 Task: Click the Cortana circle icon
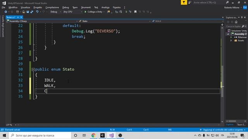pos(76,136)
